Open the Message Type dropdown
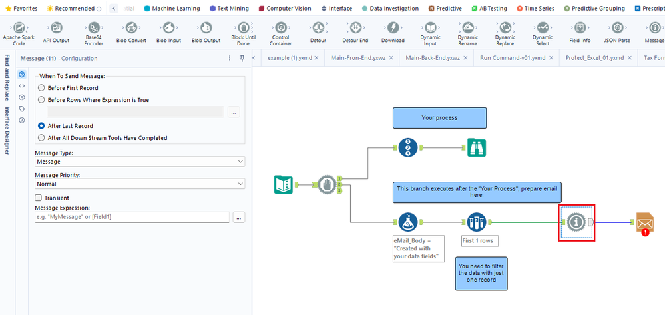The height and width of the screenshot is (315, 665). (140, 162)
